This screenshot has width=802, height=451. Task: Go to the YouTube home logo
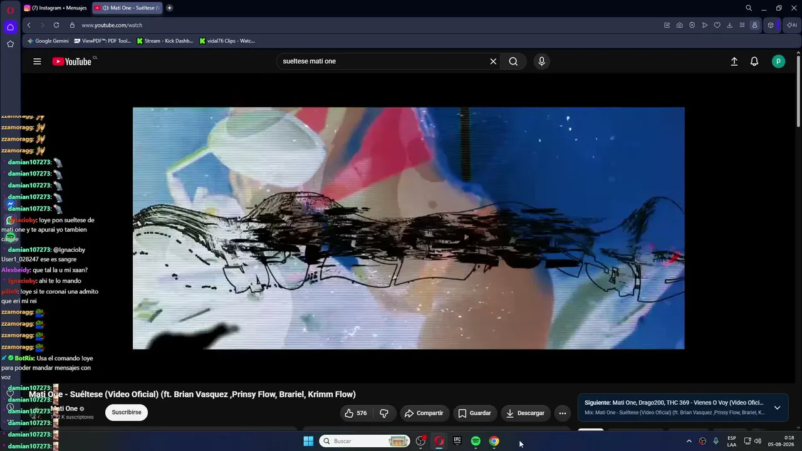(72, 61)
